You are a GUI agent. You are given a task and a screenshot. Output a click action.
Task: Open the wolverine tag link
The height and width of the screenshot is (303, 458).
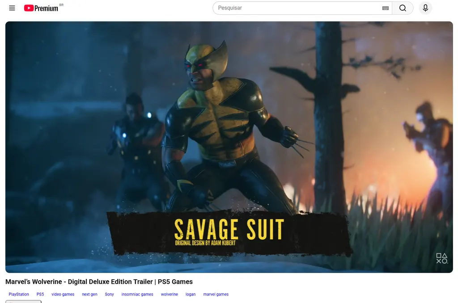click(170, 294)
